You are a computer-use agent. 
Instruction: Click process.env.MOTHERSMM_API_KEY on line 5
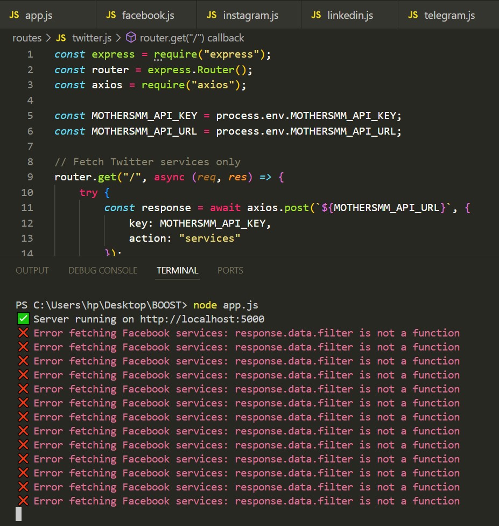tap(306, 116)
